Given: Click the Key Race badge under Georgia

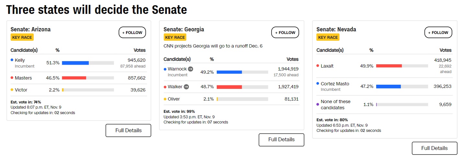Looking at the screenshot, I should (x=175, y=37).
